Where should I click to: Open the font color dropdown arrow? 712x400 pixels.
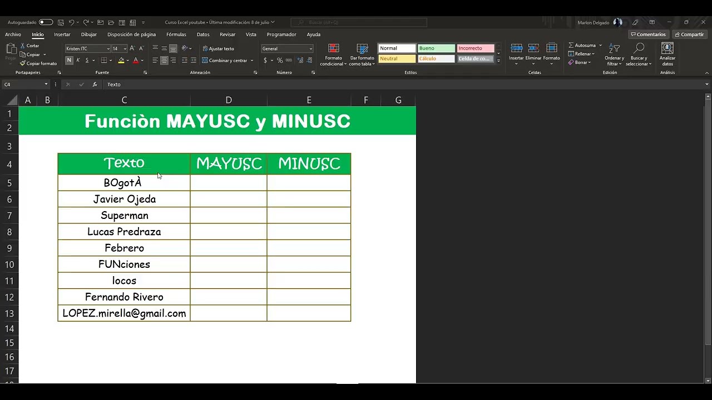tap(142, 60)
